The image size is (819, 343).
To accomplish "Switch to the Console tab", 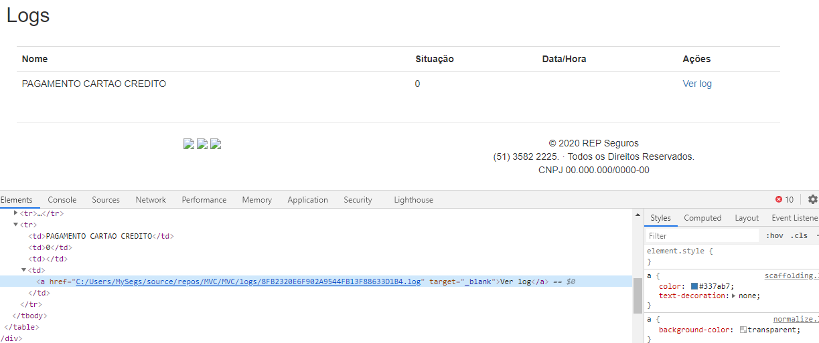I will click(x=62, y=200).
